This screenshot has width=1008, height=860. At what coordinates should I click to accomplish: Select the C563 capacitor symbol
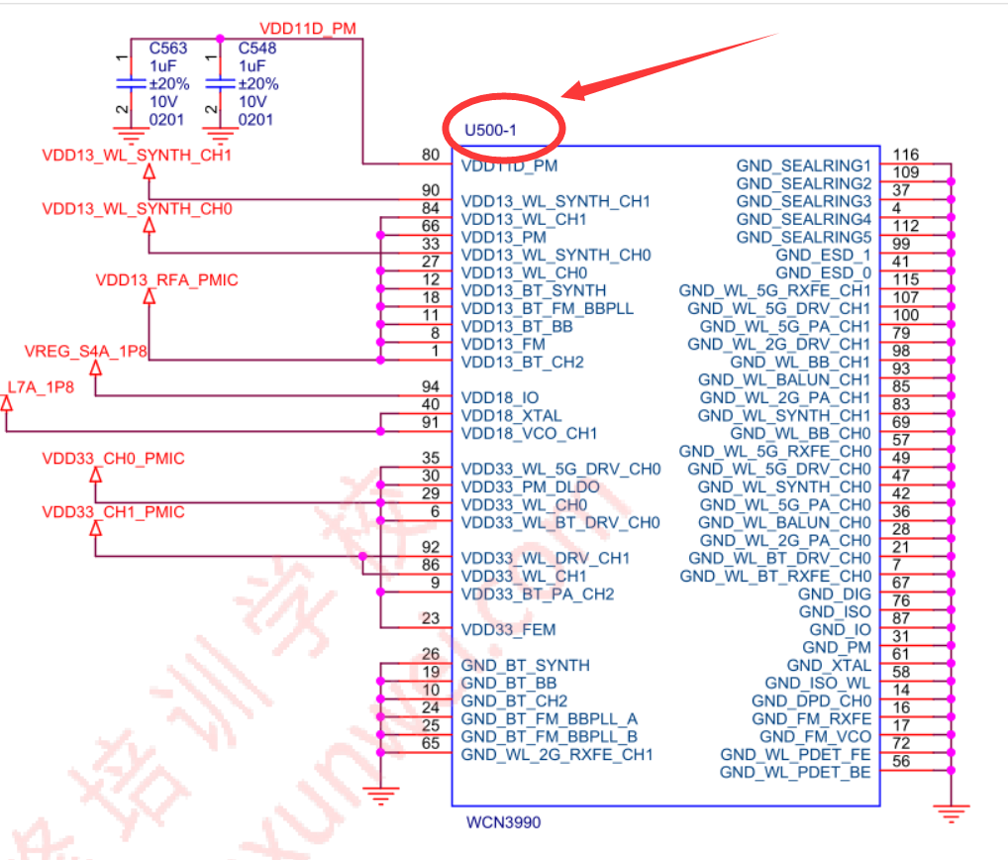click(131, 83)
